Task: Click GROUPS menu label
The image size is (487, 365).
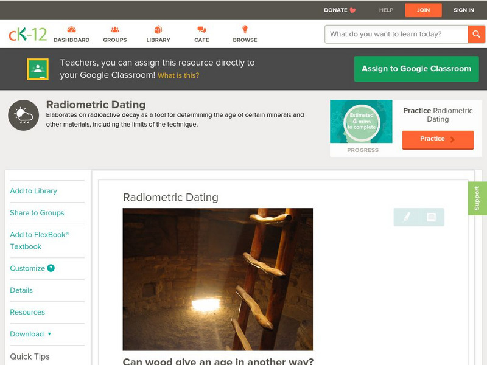Action: tap(115, 40)
